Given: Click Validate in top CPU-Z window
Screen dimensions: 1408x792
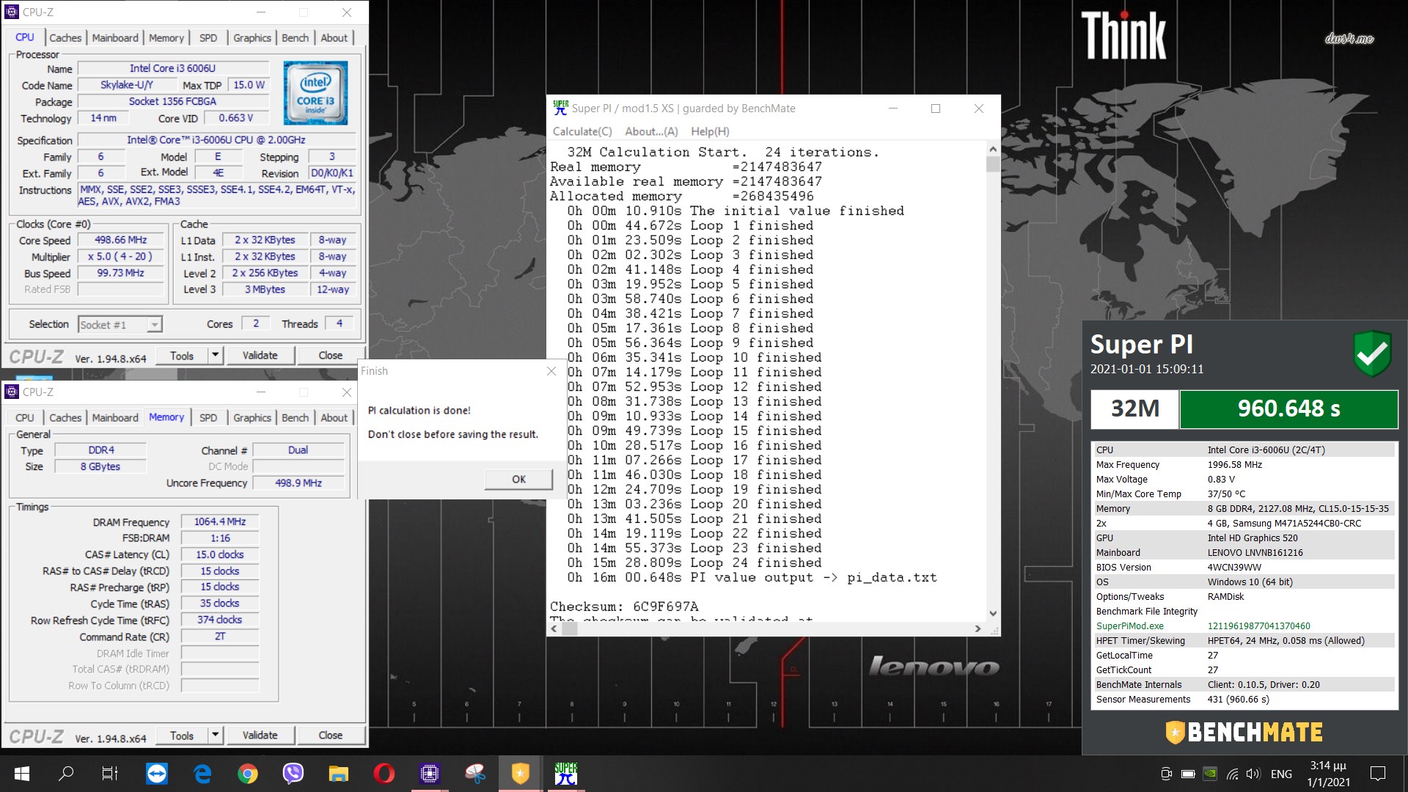Looking at the screenshot, I should click(x=260, y=355).
